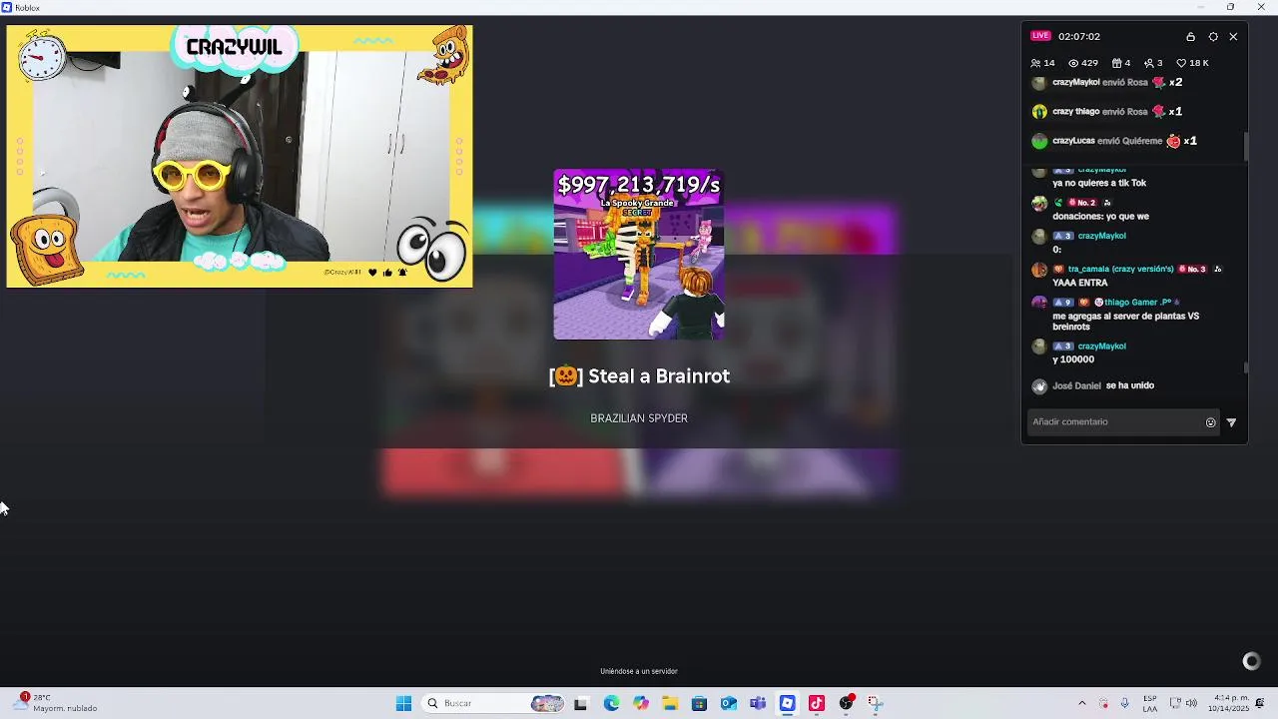Screen dimensions: 1278x719
Task: Click the heart likes icon showing 18 K
Action: tap(1181, 63)
